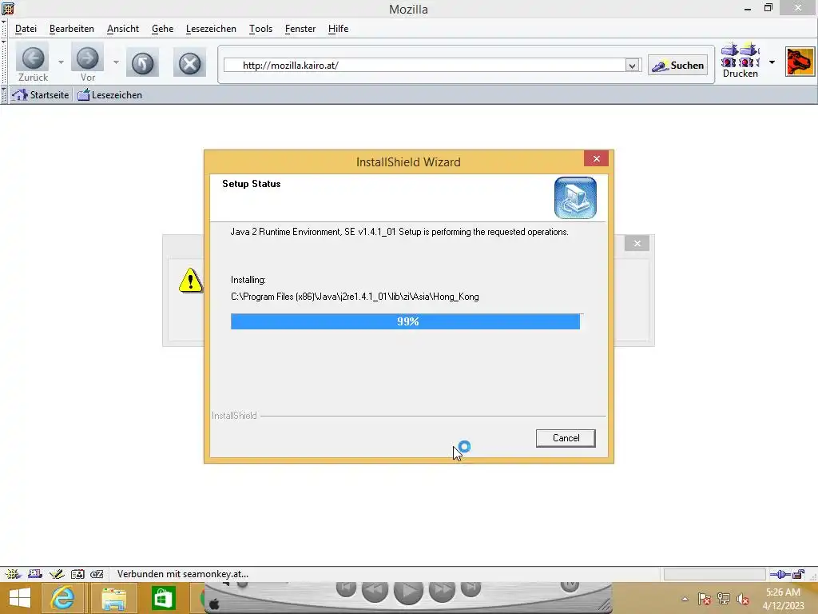Open Internet Explorer from the taskbar
The image size is (818, 614).
click(x=62, y=598)
